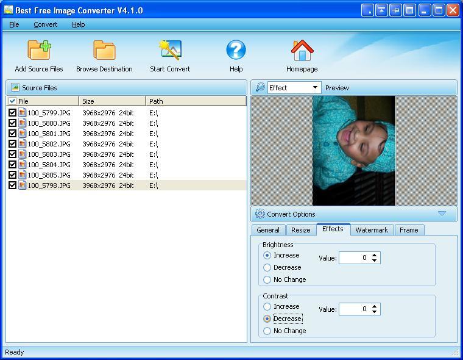This screenshot has width=463, height=360.
Task: Uncheck the 100_5804.JPG checkbox
Action: point(12,164)
